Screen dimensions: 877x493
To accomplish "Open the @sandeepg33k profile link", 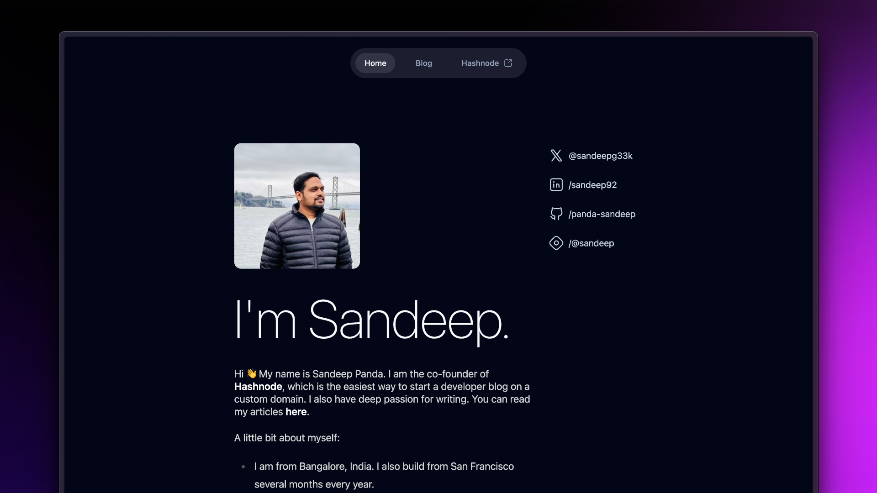I will click(600, 156).
